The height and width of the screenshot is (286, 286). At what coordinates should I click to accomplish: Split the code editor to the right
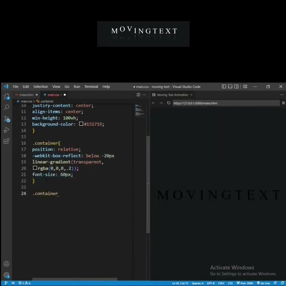point(138,95)
